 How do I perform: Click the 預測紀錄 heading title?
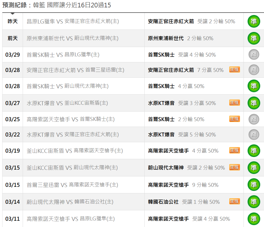(x=57, y=5)
